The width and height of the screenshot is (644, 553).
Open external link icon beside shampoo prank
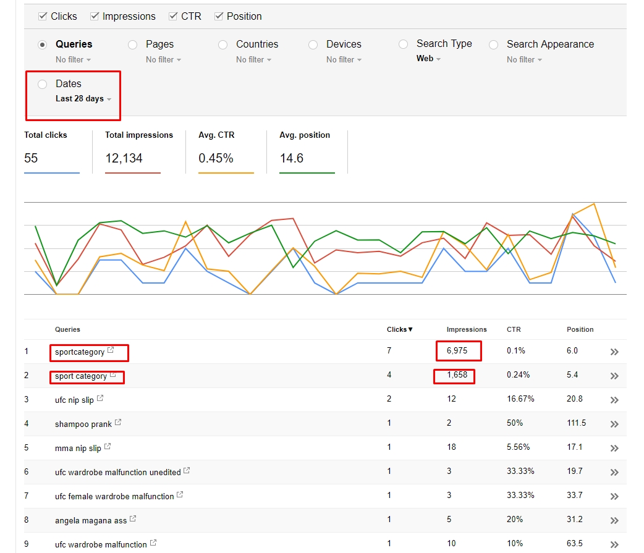coord(118,423)
